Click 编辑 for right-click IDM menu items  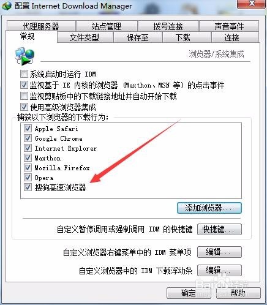point(219,252)
